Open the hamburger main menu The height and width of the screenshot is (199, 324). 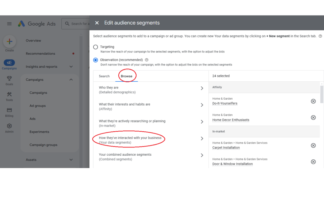pos(9,24)
